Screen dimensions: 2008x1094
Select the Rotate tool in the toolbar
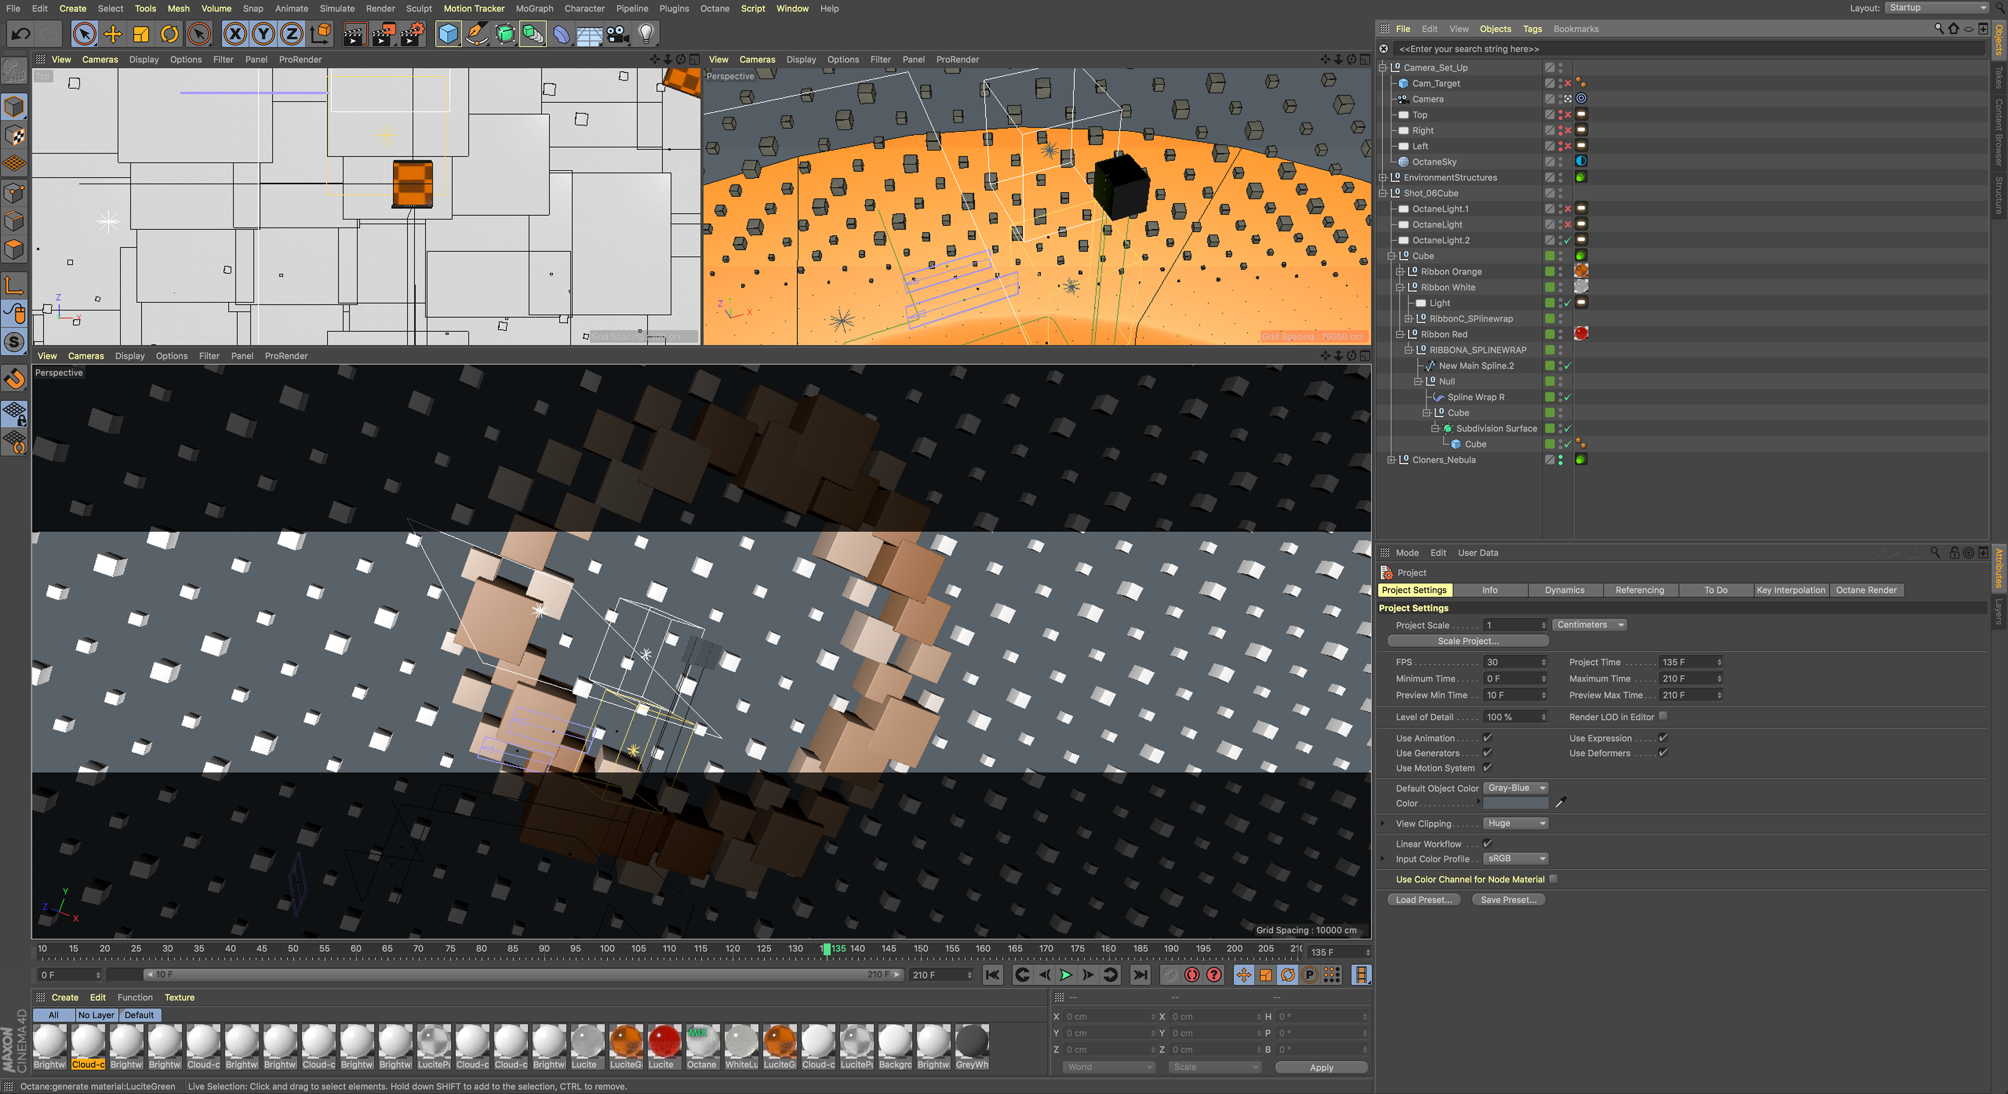[169, 33]
